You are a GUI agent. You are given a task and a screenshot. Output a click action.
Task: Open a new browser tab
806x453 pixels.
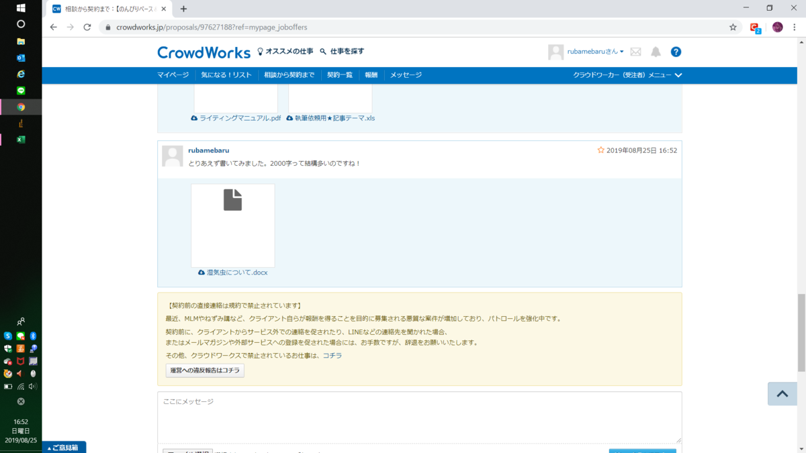tap(183, 9)
